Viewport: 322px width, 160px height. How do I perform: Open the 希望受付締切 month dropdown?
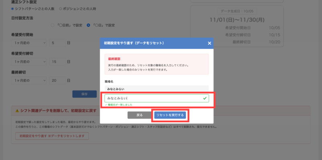(29, 62)
